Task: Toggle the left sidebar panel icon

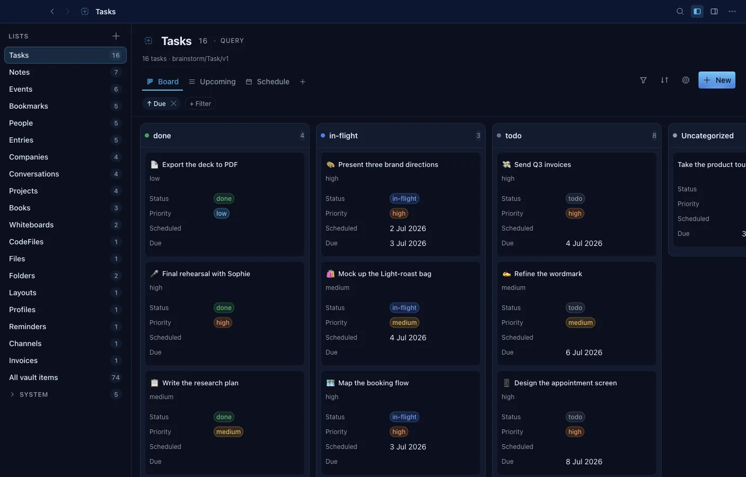Action: tap(697, 11)
